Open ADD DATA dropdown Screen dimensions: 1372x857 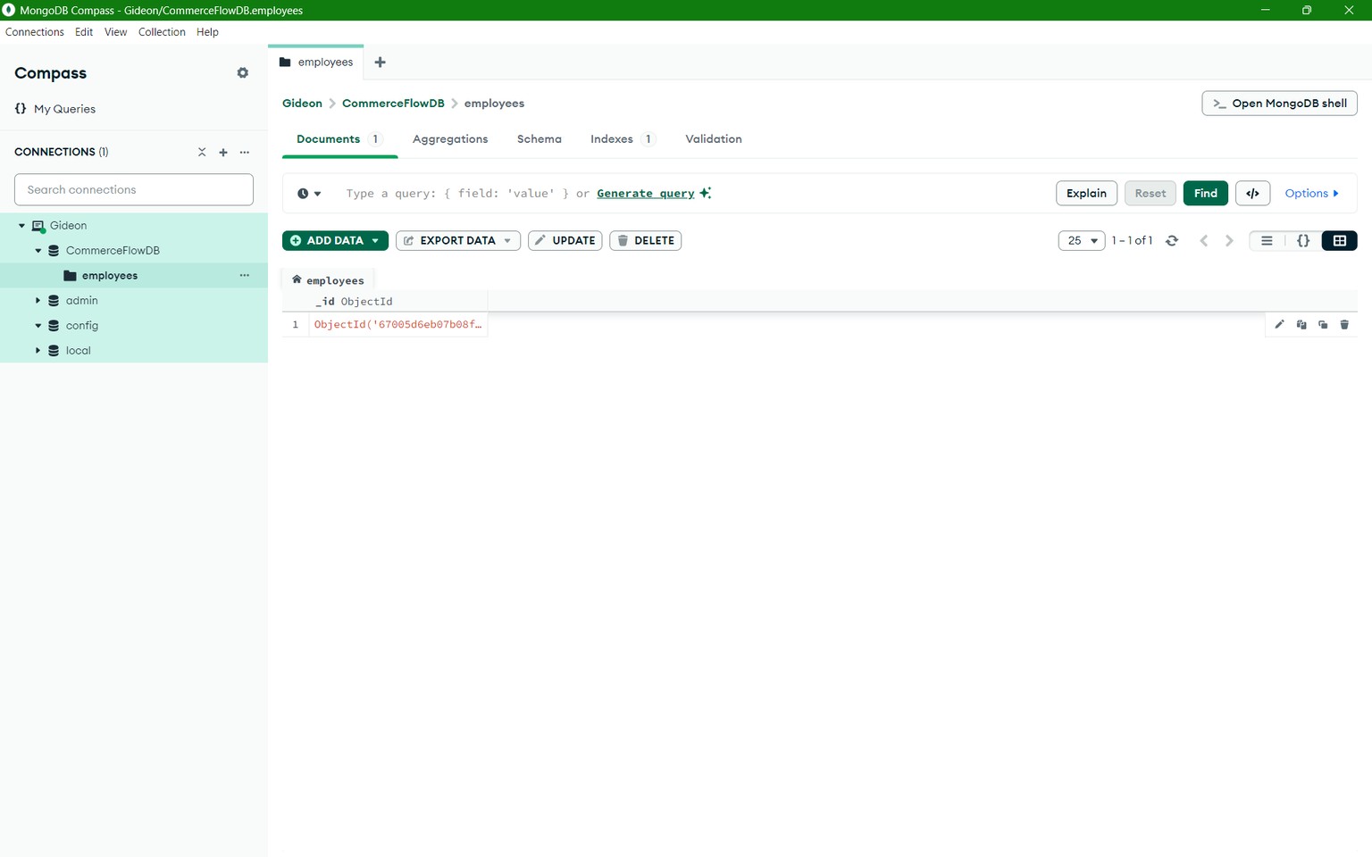pyautogui.click(x=335, y=241)
